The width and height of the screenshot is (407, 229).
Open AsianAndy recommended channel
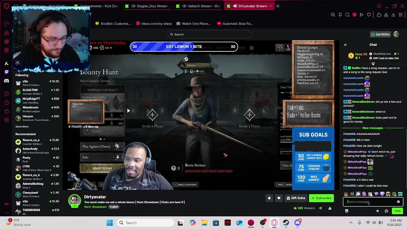click(x=37, y=150)
